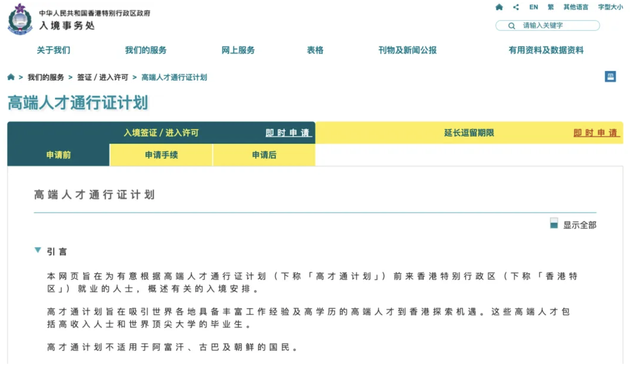Click the Immigration Department emblem logo
Screen dimensions: 630x369
pos(20,19)
